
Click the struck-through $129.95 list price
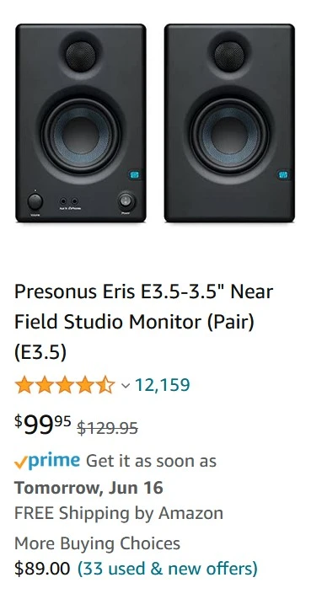pos(107,428)
